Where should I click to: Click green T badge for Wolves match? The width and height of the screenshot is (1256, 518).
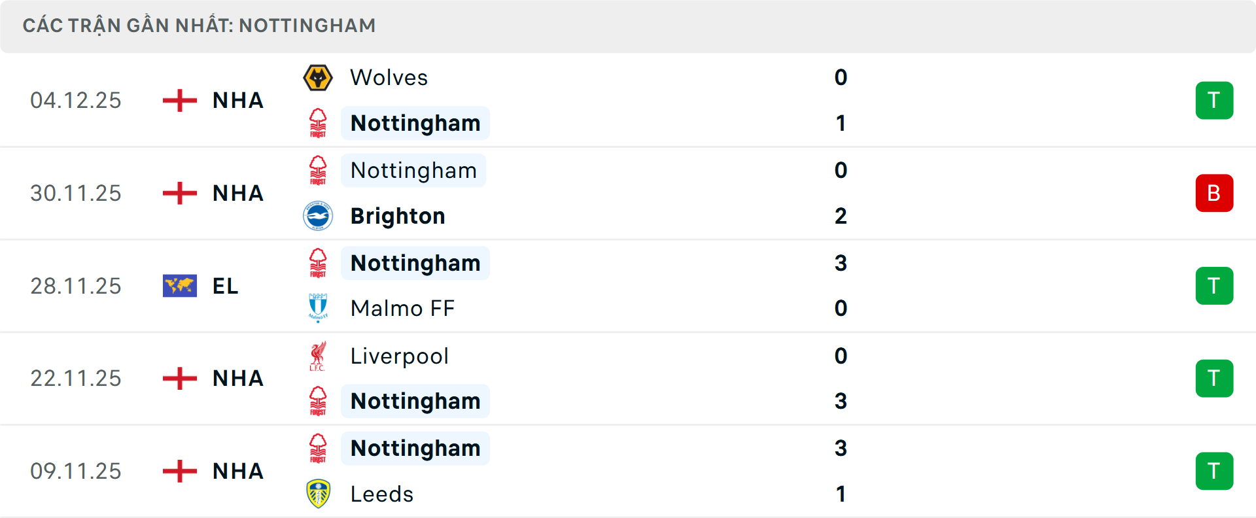pos(1214,100)
